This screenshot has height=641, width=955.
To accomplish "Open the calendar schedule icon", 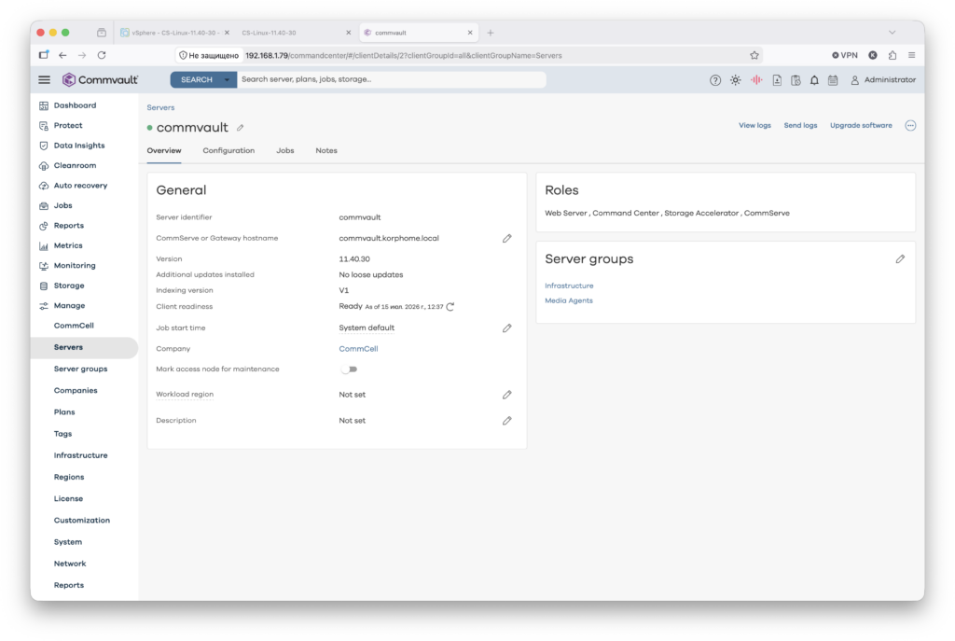I will pos(833,80).
